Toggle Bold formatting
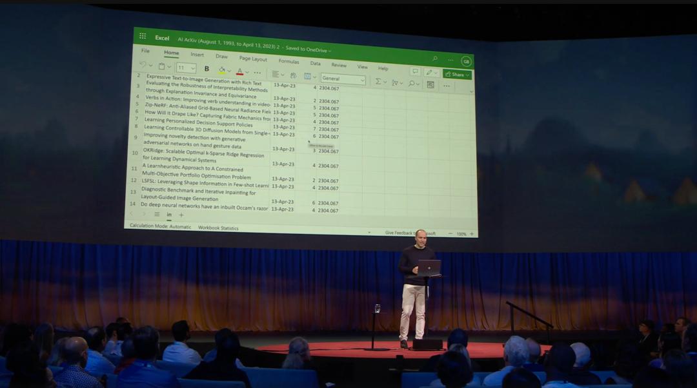 tap(207, 69)
